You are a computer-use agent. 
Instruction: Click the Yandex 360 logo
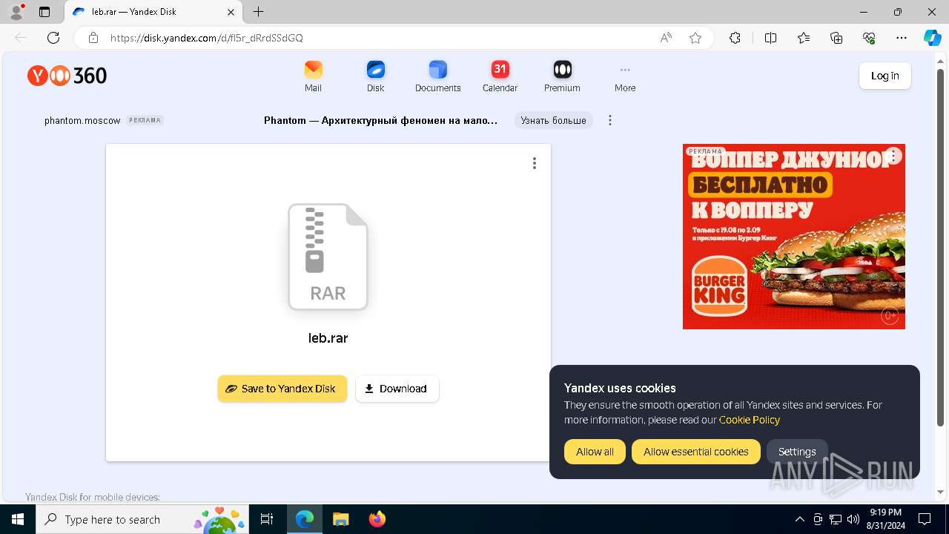click(x=67, y=76)
